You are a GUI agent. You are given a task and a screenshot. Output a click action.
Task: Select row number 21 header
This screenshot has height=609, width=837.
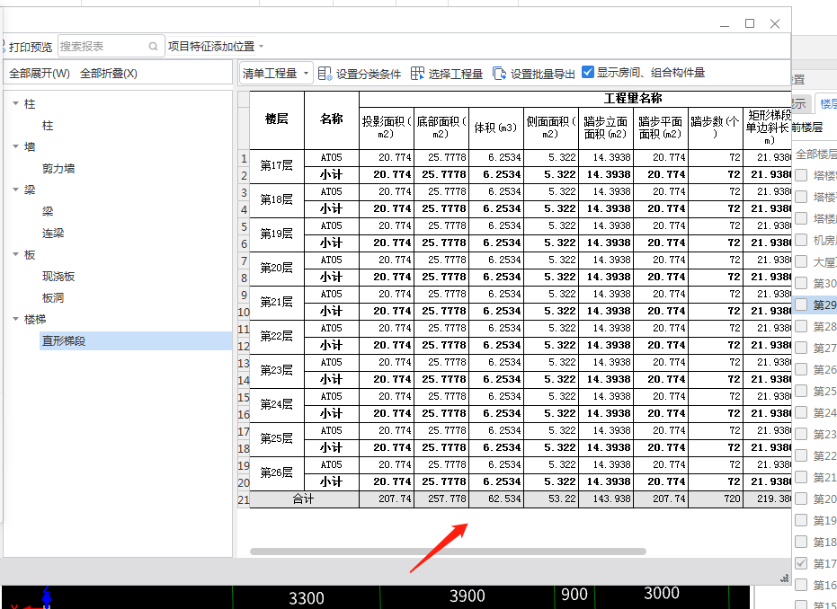[x=244, y=499]
